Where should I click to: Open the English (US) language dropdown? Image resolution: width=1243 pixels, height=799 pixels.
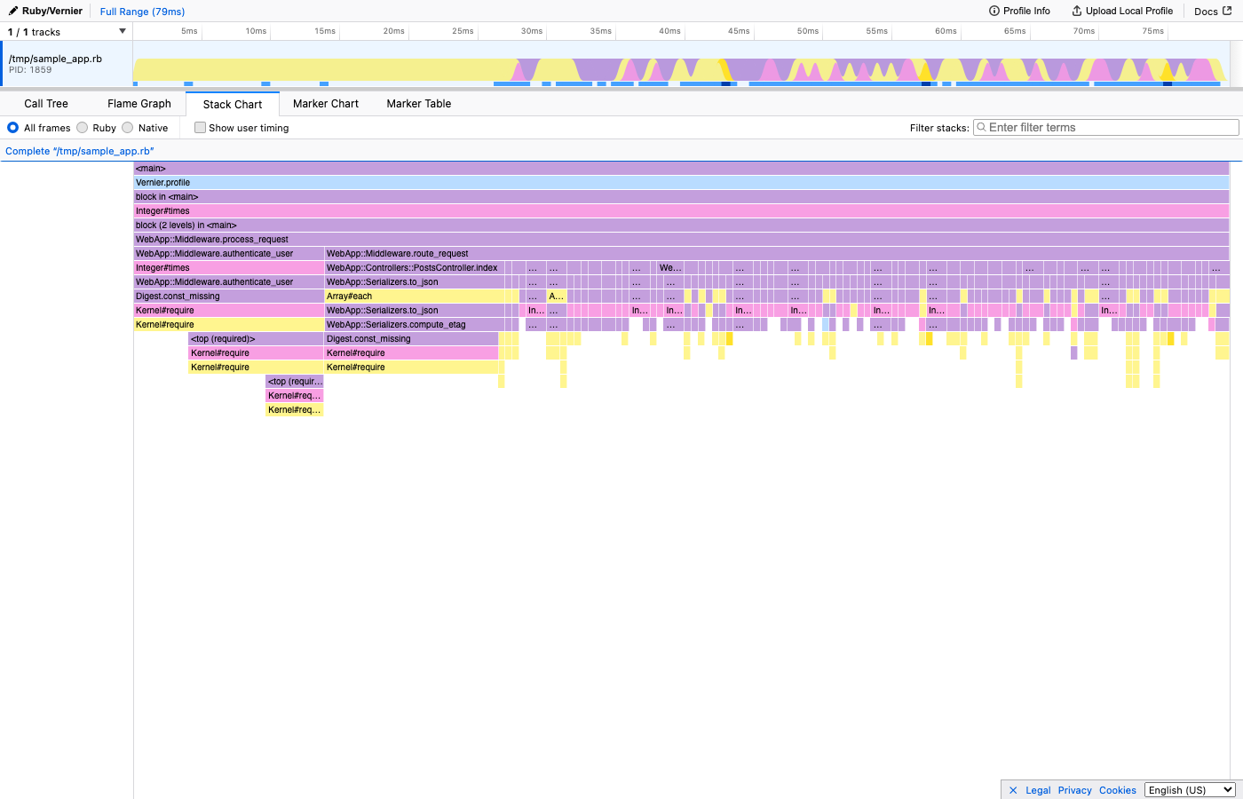click(1190, 789)
